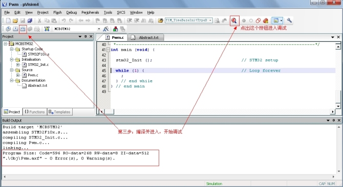Viewport: 343px width, 187px height.
Task: Insert or remove a breakpoint with the red circle
Action: (244, 20)
